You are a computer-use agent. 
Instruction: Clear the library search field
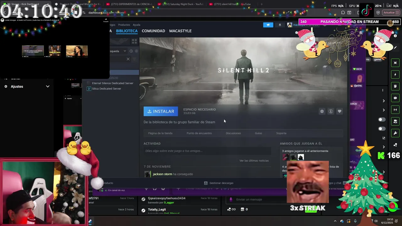coord(128,59)
